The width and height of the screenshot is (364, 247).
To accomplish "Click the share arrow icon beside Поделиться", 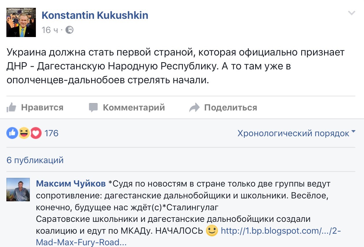I will pos(194,108).
